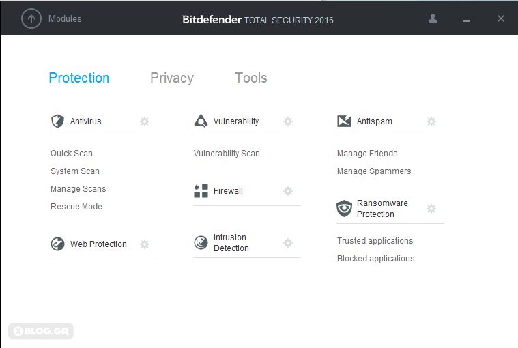Click the Ransomware Protection eye-shield icon
This screenshot has width=518, height=348.
click(344, 208)
